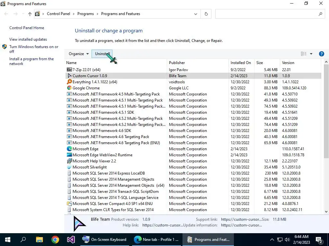
Task: Click the Up one level arrow
Action: pos(30,14)
